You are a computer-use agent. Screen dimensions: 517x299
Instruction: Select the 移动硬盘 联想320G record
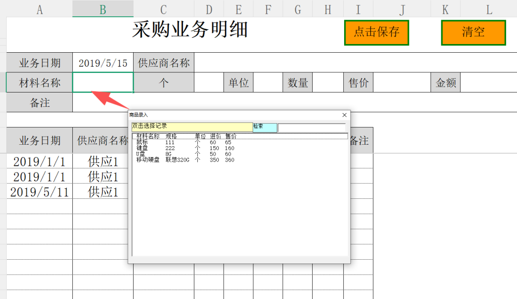tap(158, 160)
